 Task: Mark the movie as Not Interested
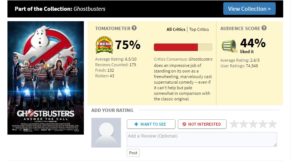[x=202, y=124]
